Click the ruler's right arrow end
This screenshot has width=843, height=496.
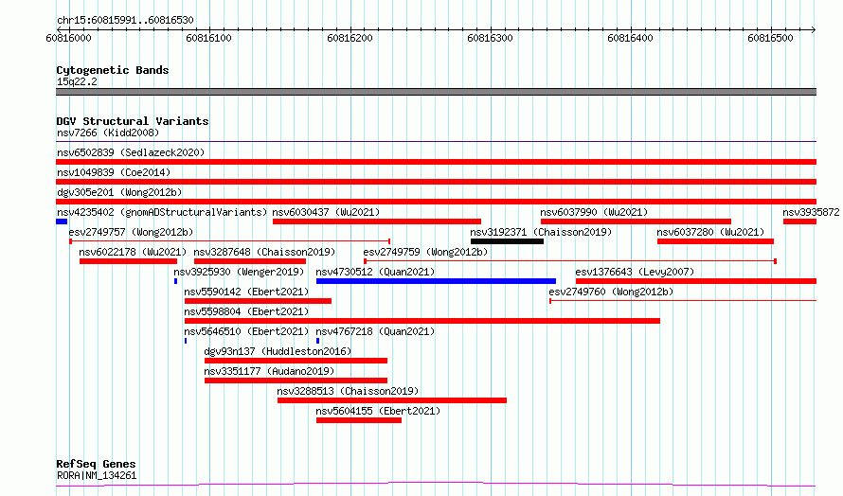tap(814, 29)
